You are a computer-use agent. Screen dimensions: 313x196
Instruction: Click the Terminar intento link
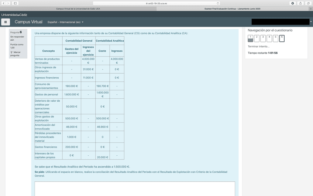[258, 47]
